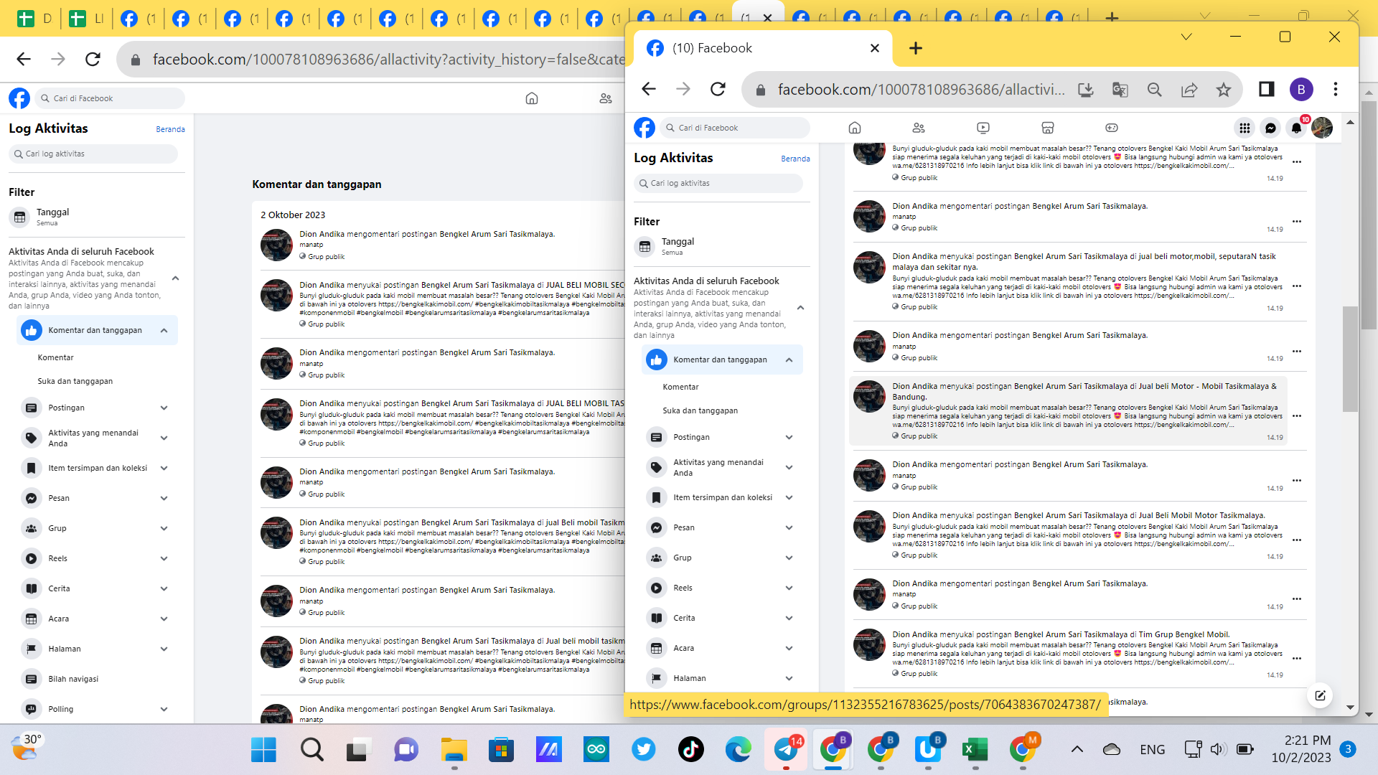Expand Item tersimpan dan koleksi in front window
Viewport: 1378px width, 775px height.
pyautogui.click(x=789, y=497)
